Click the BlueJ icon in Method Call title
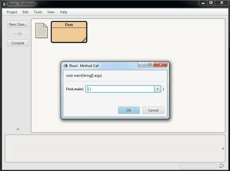 [65, 66]
